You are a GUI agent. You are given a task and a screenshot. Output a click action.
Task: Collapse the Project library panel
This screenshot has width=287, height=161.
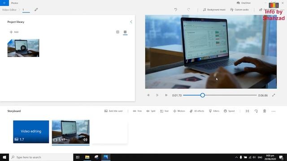pyautogui.click(x=131, y=22)
